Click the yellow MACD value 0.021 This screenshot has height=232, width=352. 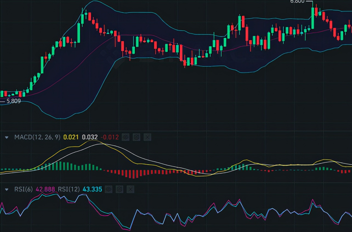point(71,137)
